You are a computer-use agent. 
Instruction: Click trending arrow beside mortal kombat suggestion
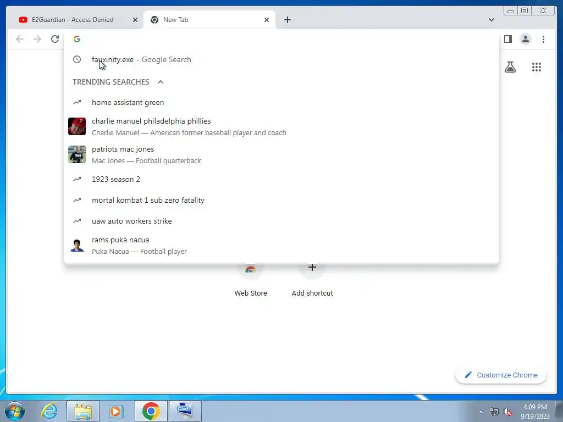[x=77, y=200]
